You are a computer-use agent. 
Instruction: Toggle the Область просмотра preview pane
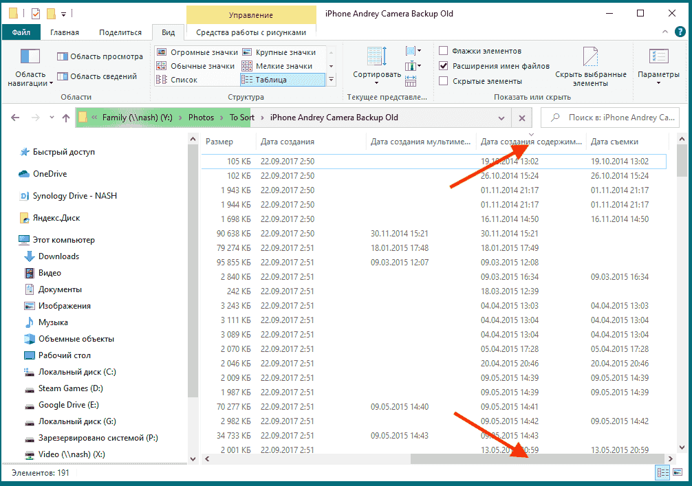click(x=100, y=56)
